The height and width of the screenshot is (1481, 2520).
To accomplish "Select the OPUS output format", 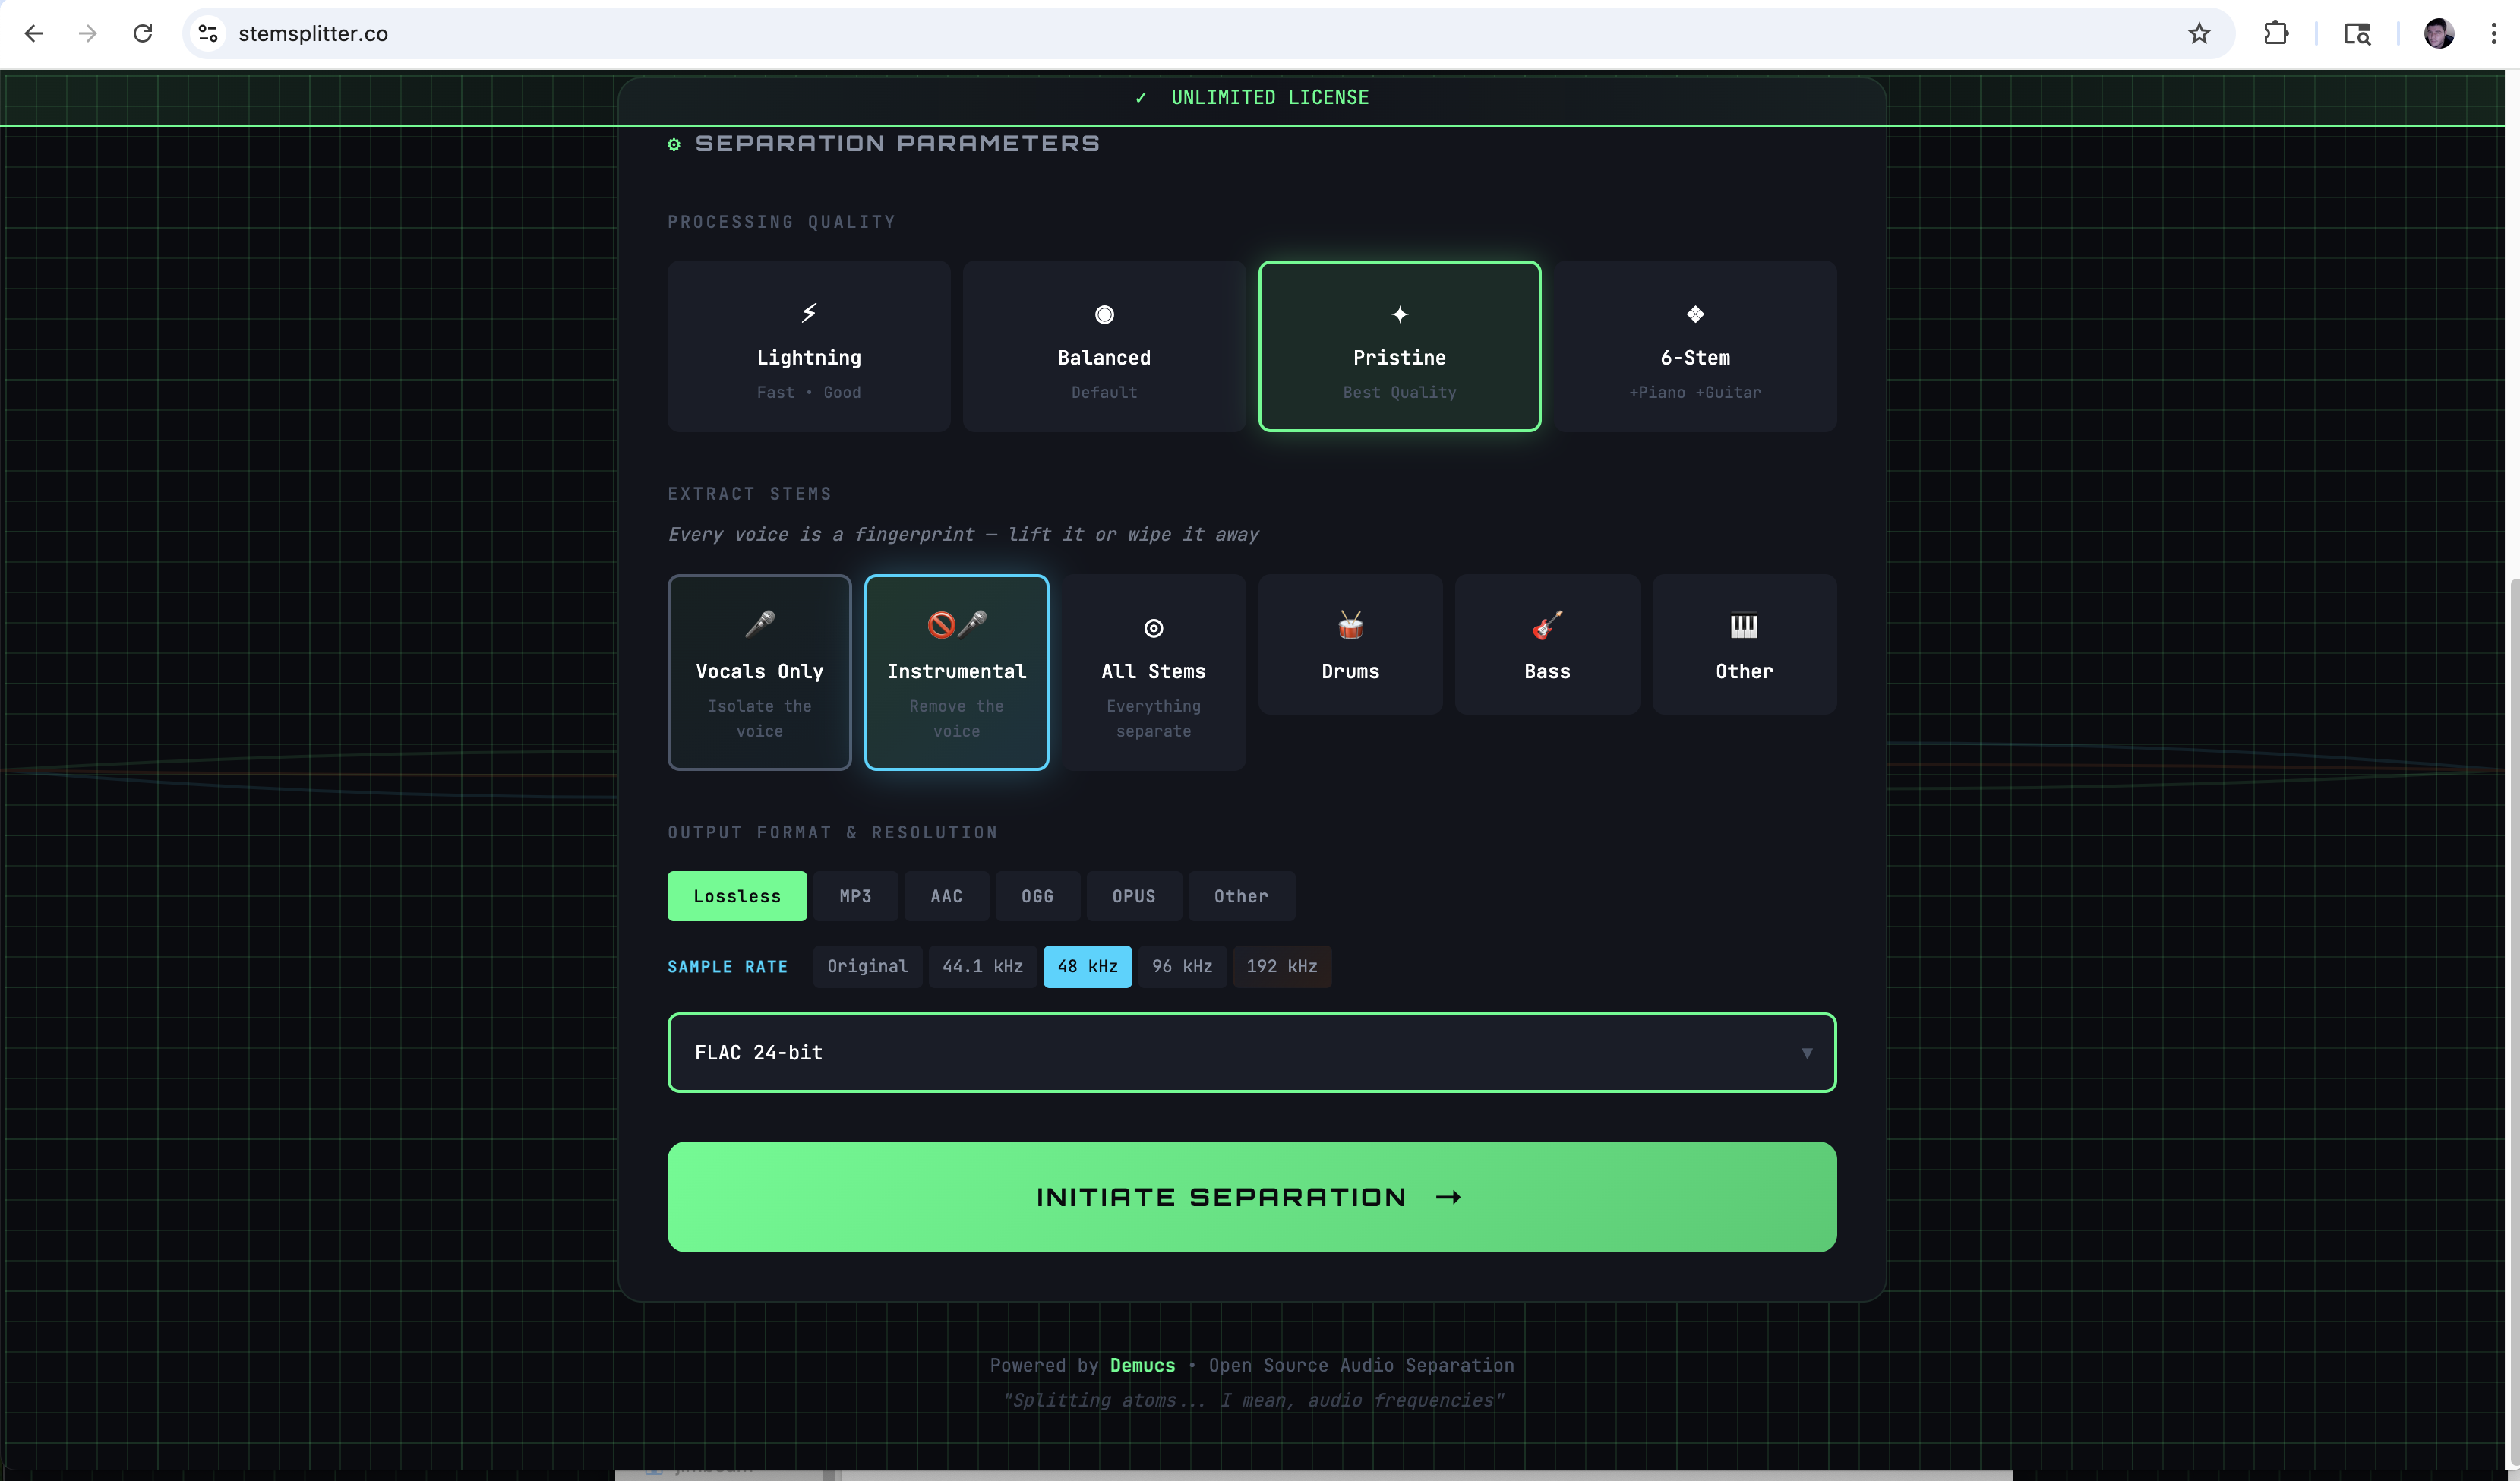I will 1133,896.
